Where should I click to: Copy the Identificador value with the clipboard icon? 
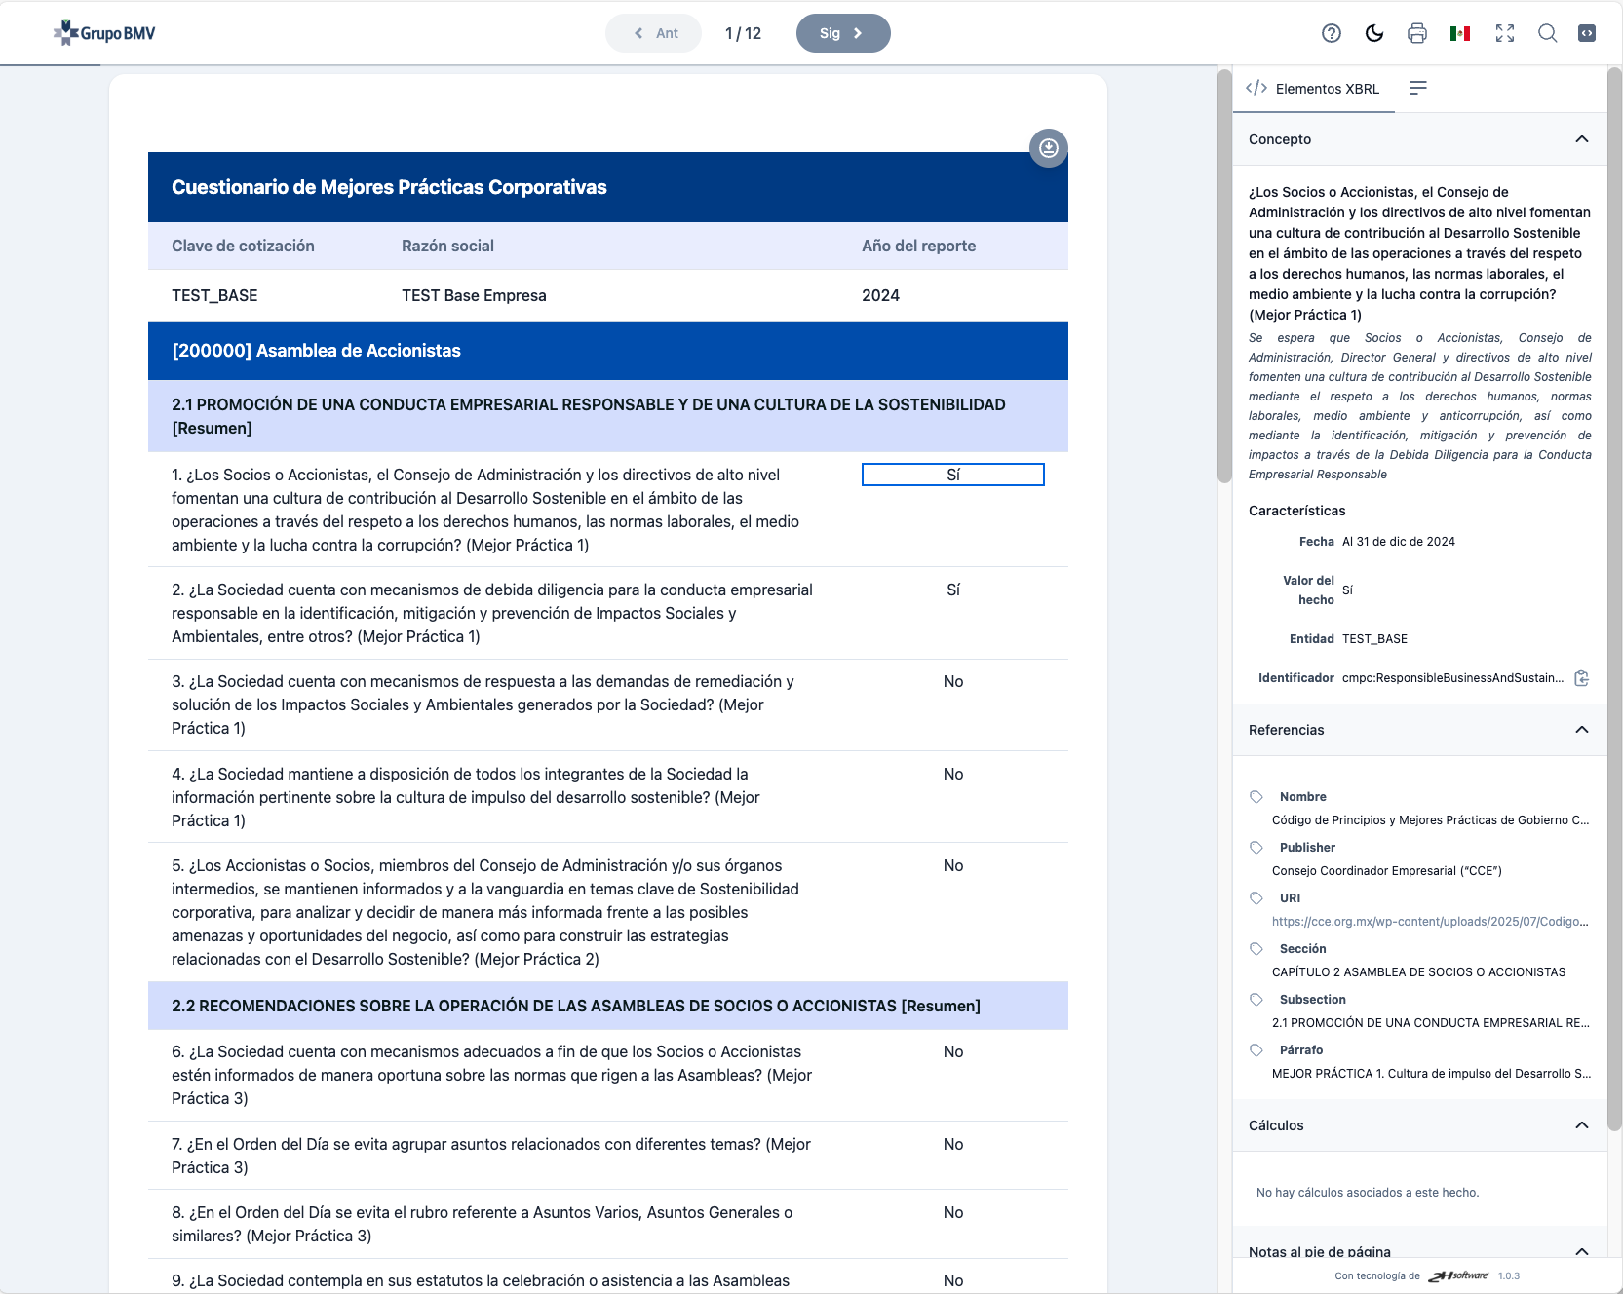pyautogui.click(x=1581, y=678)
